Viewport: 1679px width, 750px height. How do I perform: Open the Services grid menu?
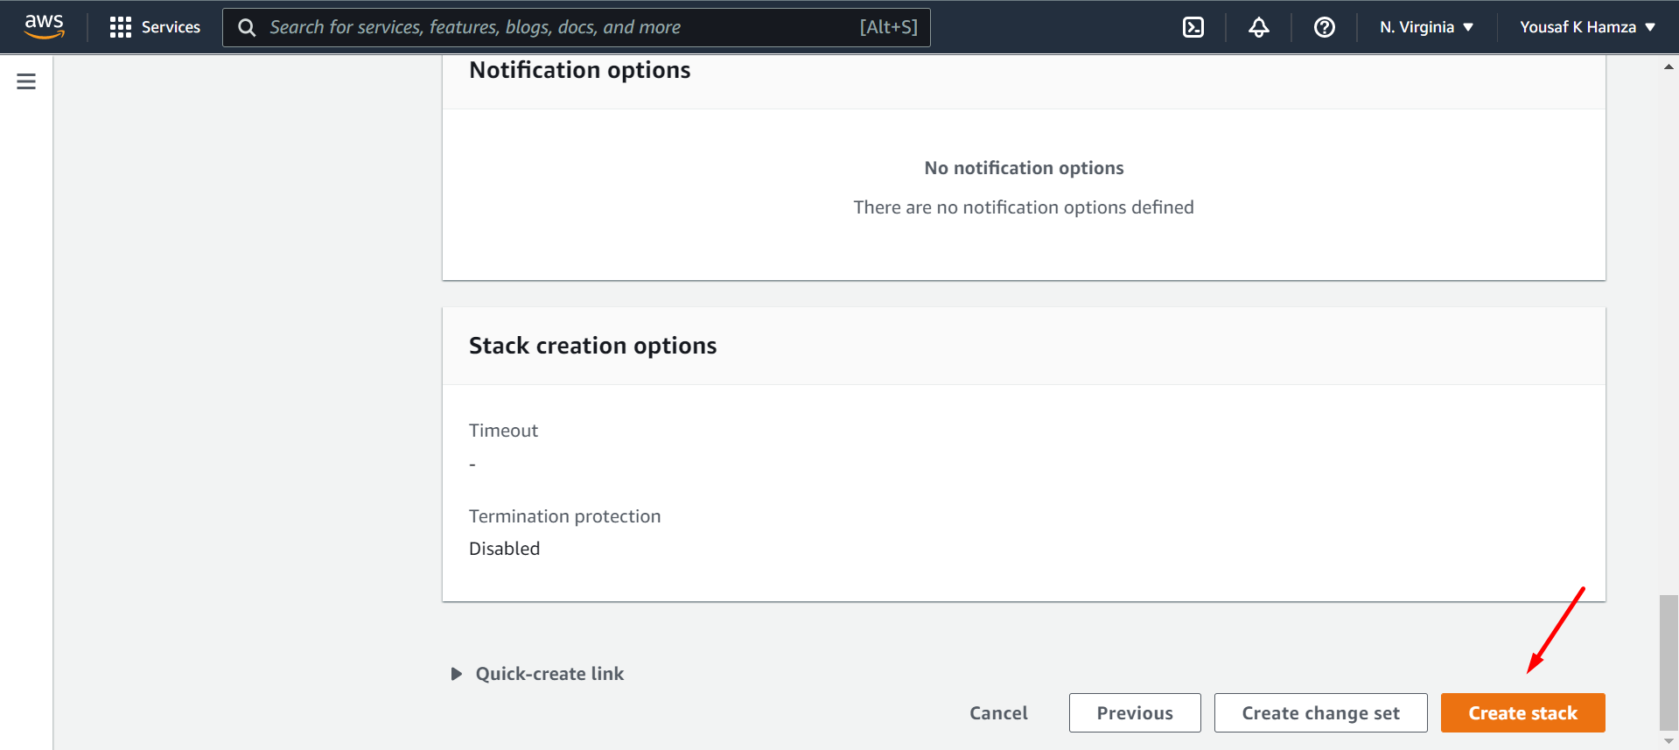(155, 27)
